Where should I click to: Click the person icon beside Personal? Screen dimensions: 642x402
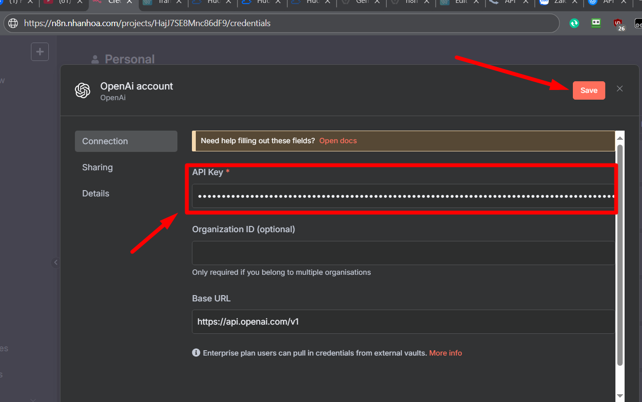(95, 60)
